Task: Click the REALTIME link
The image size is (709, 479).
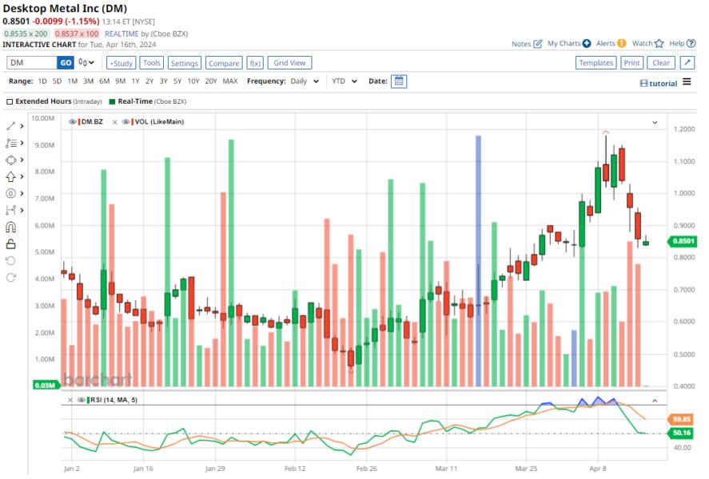Action: 121,34
